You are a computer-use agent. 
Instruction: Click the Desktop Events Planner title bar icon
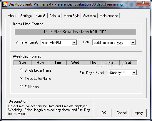5,4
